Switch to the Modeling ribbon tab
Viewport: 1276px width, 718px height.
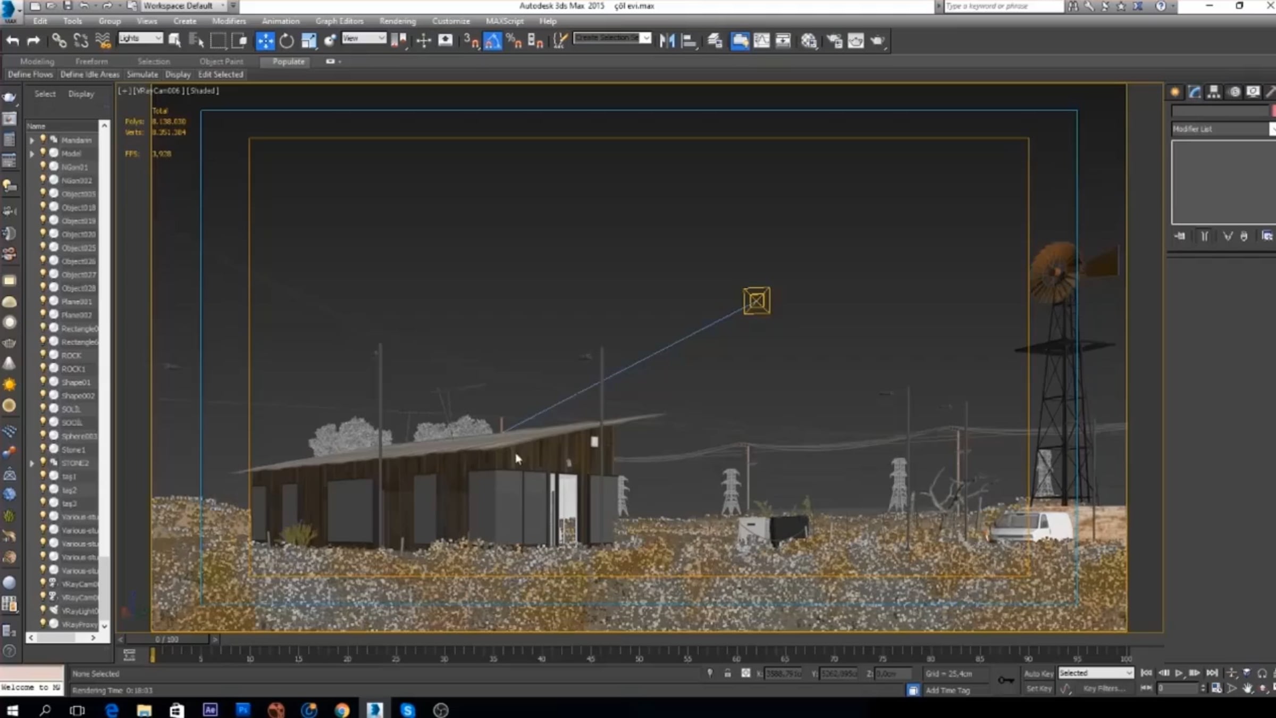(37, 62)
